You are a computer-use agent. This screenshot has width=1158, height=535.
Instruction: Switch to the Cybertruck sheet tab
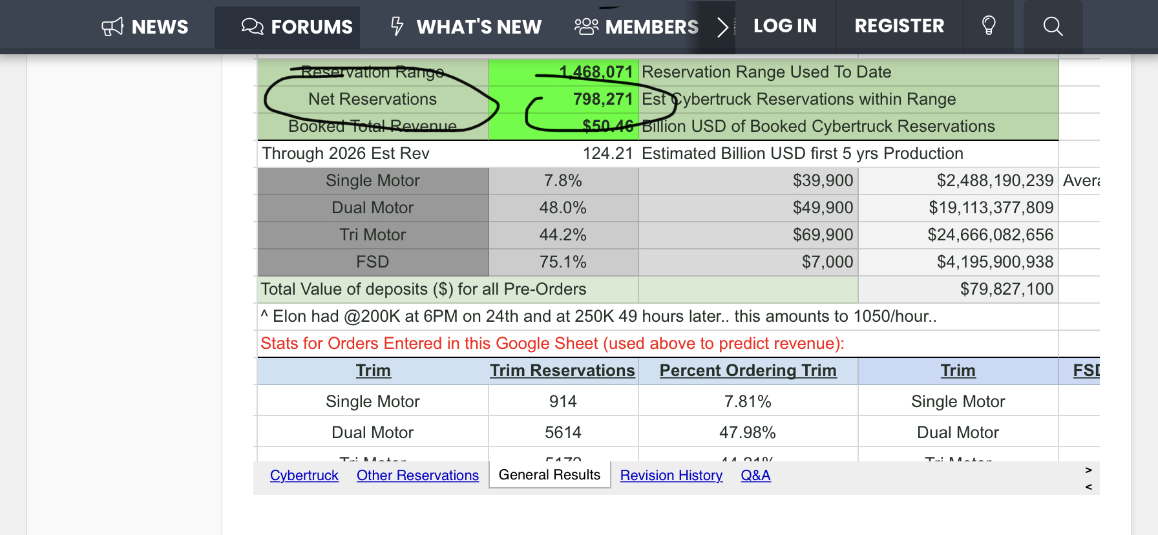tap(304, 476)
